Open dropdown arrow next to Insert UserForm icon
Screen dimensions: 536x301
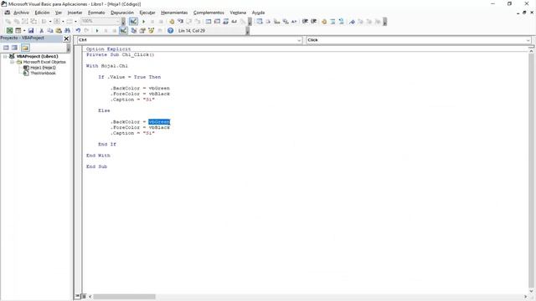coord(24,31)
